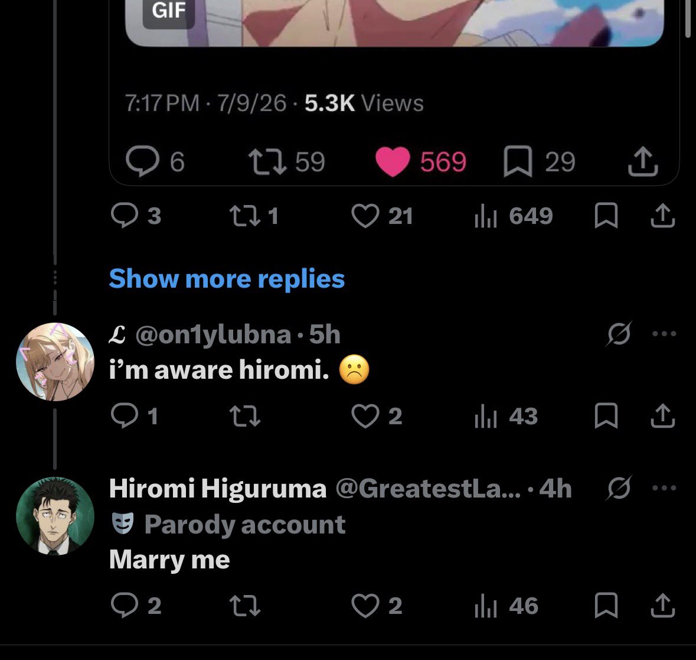This screenshot has height=660, width=696.
Task: Expand hidden replies with Show more replies
Action: 227,279
